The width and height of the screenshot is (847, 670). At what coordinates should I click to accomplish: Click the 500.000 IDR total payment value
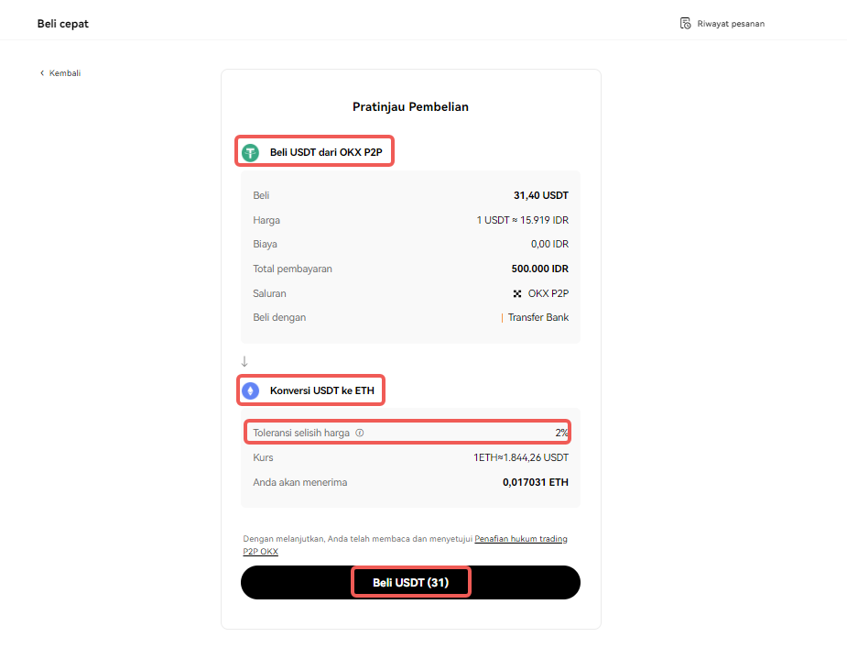click(539, 269)
